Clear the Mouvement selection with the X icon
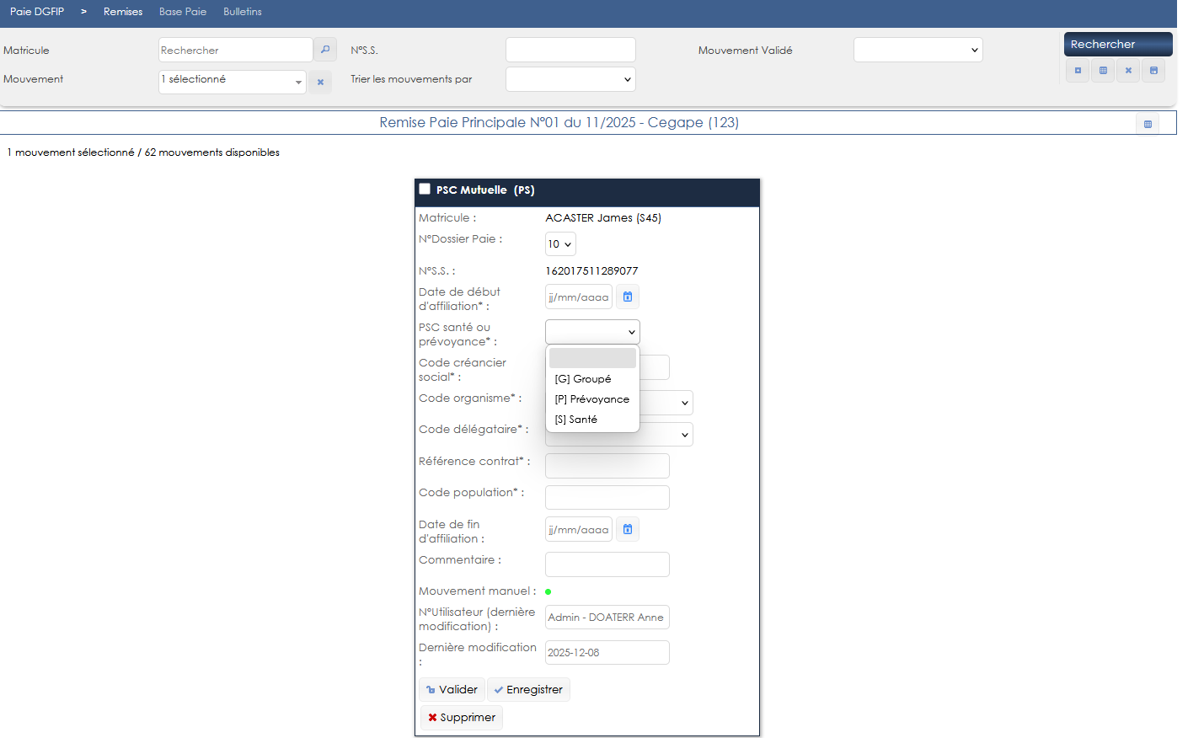The width and height of the screenshot is (1204, 738). tap(320, 82)
